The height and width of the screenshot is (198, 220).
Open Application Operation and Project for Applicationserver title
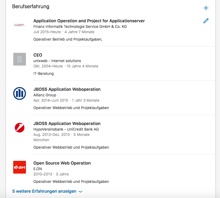pos(89,21)
